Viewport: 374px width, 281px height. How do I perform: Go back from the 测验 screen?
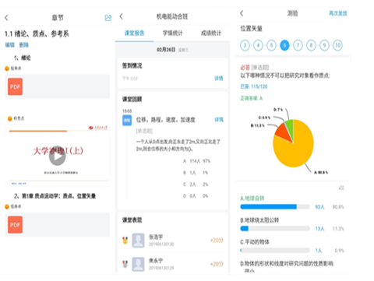[x=242, y=13]
